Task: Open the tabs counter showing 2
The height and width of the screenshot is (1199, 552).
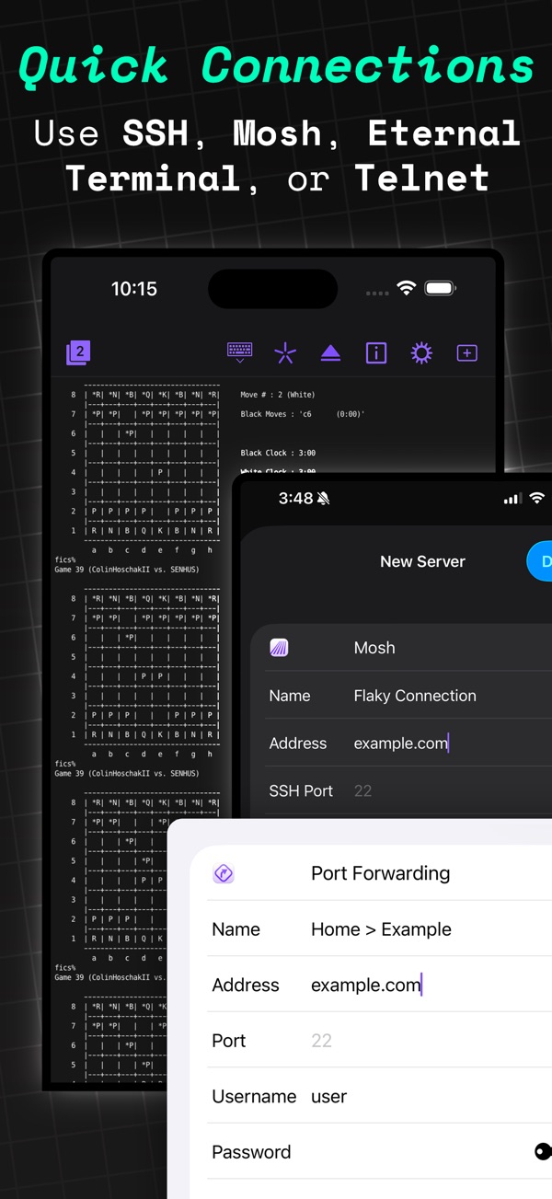Action: tap(78, 352)
